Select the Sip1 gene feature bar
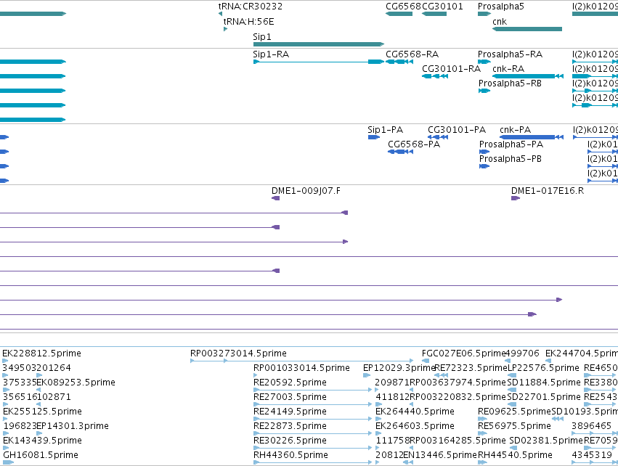The height and width of the screenshot is (466, 618). [319, 44]
